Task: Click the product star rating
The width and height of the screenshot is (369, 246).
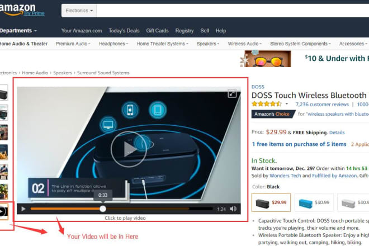Action: 266,104
